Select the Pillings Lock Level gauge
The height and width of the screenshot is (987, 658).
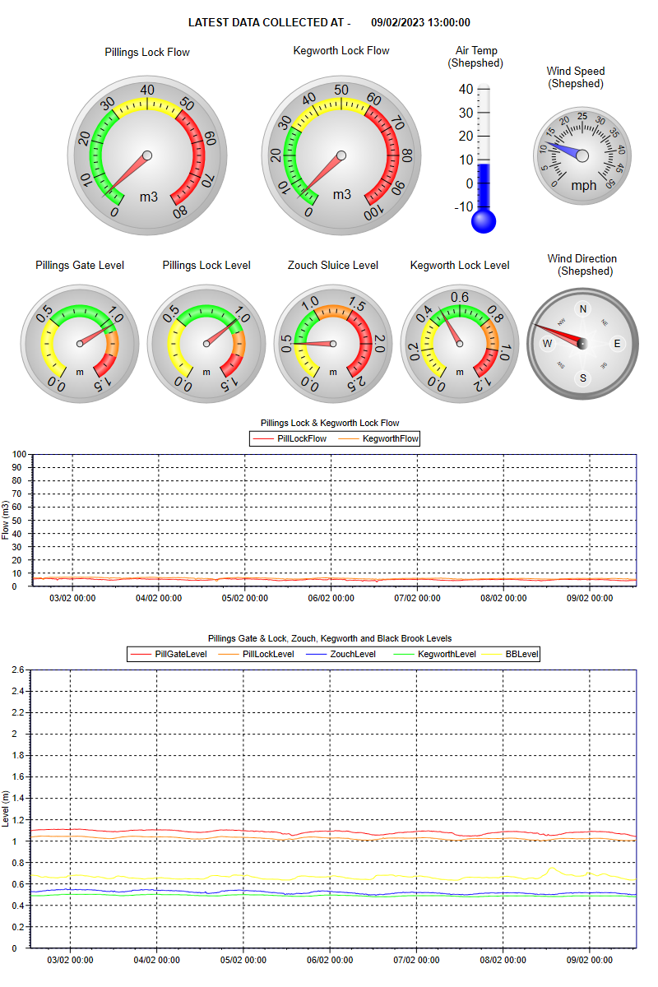(207, 344)
